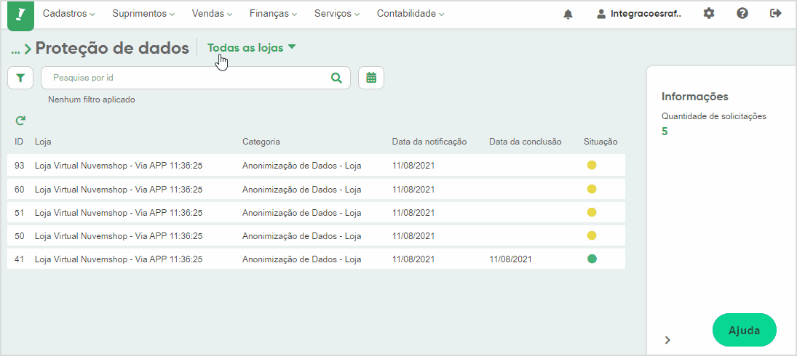Select the row with ID 60
This screenshot has height=356, width=797.
tap(316, 189)
